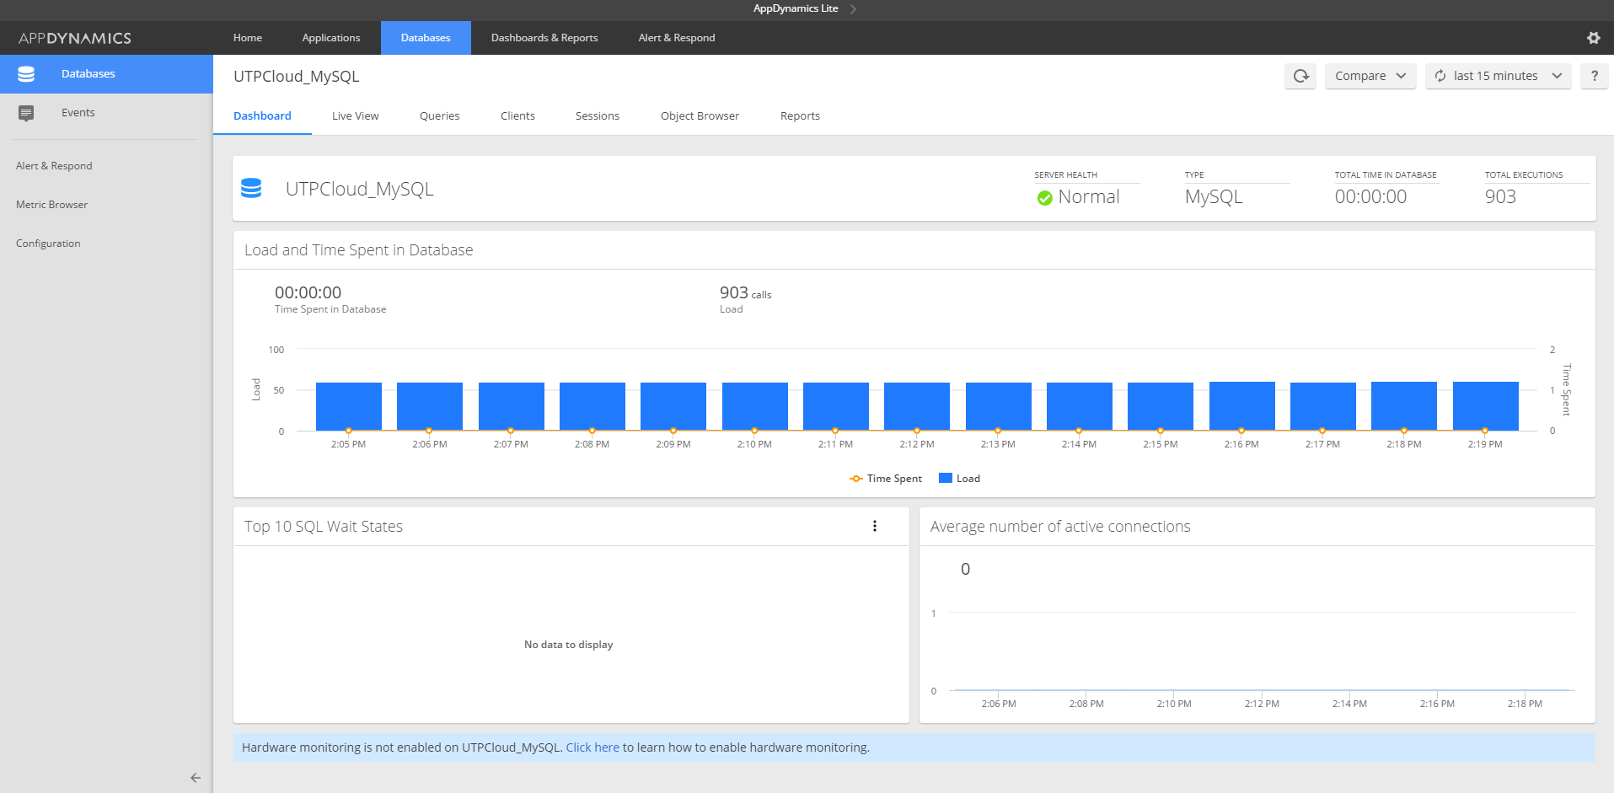Click the 903 total executions value
The height and width of the screenshot is (793, 1614).
point(1500,197)
